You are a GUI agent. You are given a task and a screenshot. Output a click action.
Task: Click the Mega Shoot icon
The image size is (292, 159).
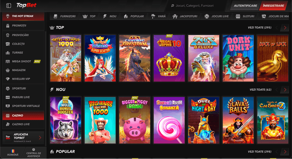[8, 61]
